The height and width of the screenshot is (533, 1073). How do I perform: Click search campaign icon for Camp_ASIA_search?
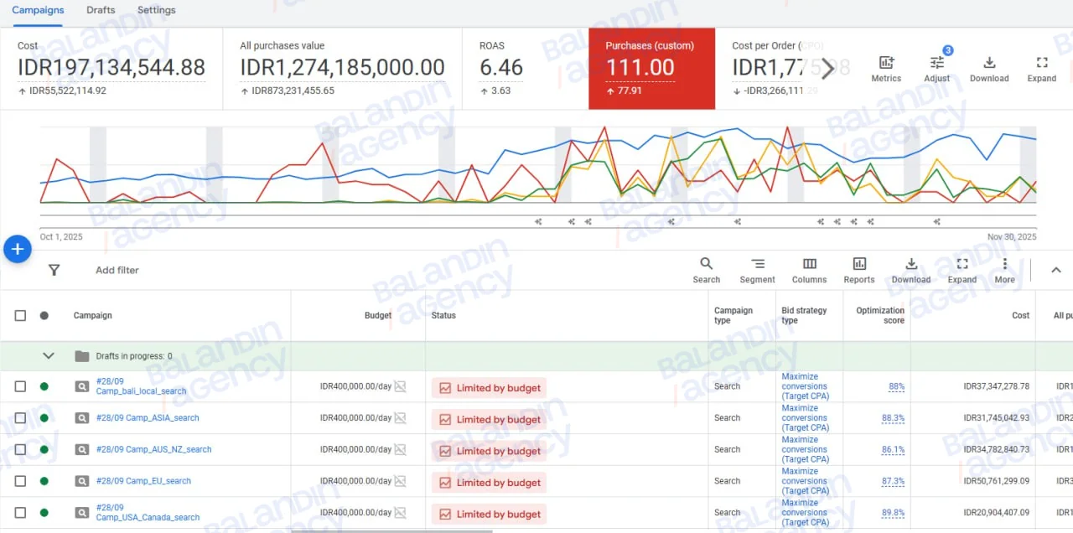point(82,418)
